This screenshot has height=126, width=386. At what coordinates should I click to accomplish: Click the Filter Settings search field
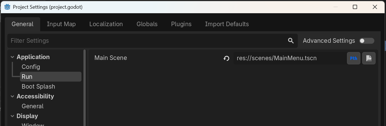pos(146,41)
